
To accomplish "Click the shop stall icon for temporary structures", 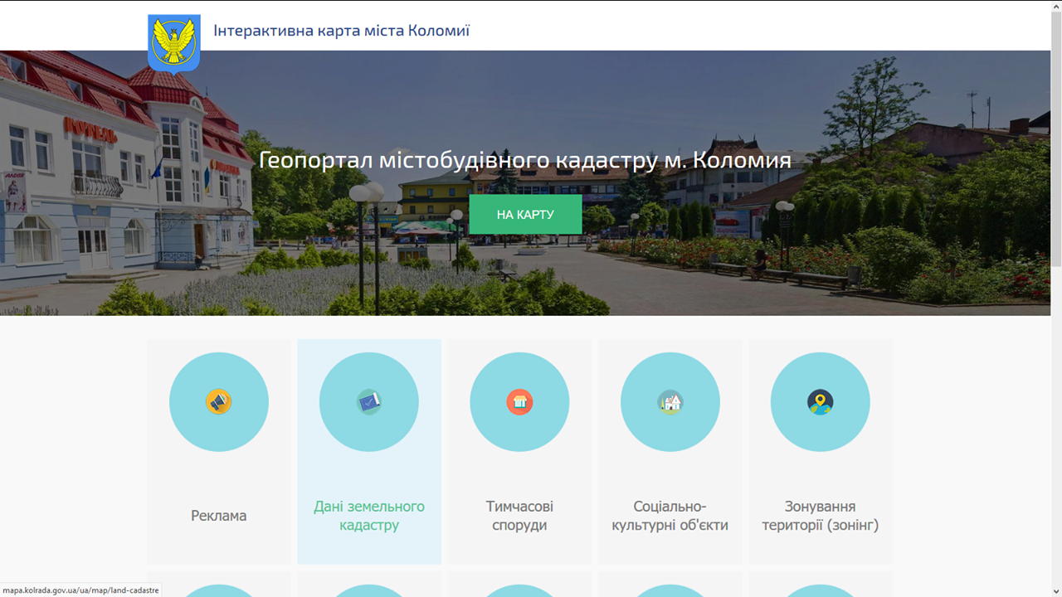I will pyautogui.click(x=519, y=402).
